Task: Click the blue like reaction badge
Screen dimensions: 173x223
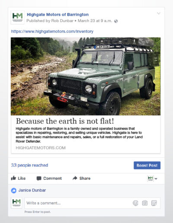Action: [13, 191]
